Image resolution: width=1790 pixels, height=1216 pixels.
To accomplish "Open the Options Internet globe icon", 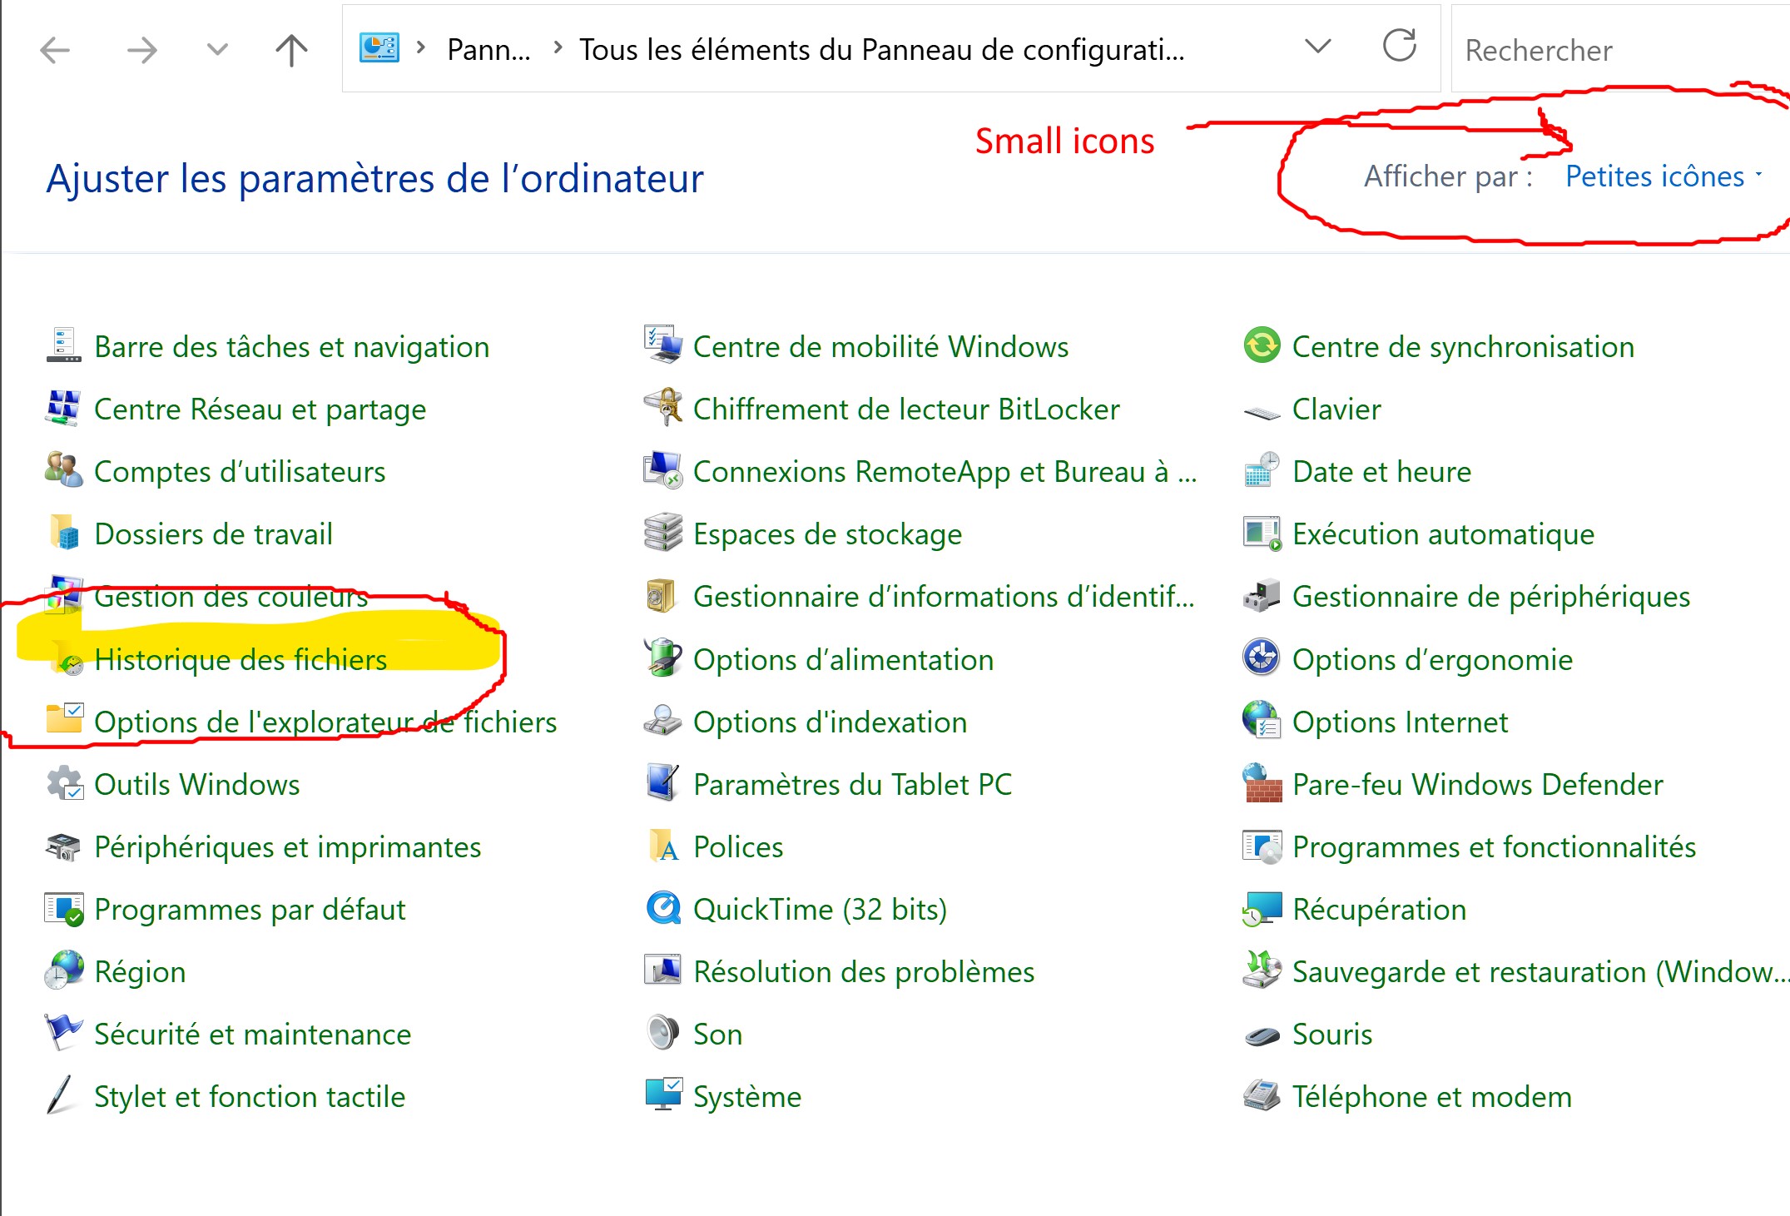I will tap(1262, 721).
